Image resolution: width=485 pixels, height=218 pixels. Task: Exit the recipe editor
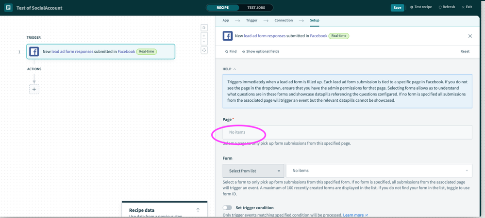(x=467, y=7)
